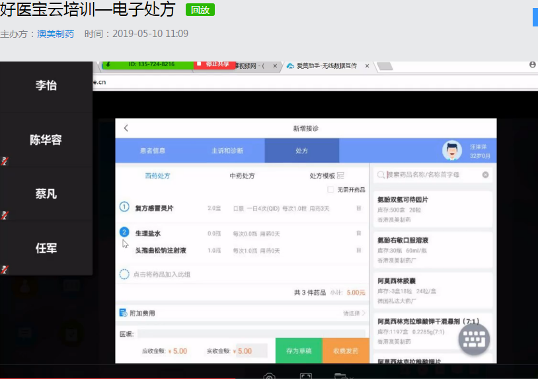Click the 共 3 件药品 count text
The width and height of the screenshot is (538, 379).
310,292
